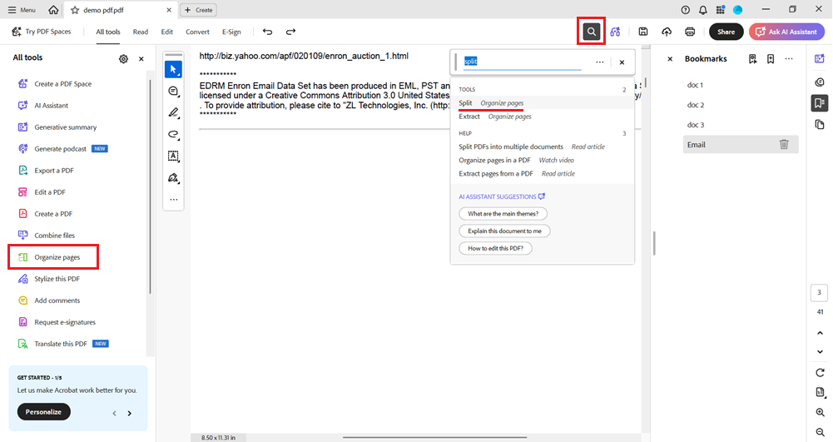Choose the sign/fill pen tool
Image resolution: width=833 pixels, height=442 pixels.
(173, 178)
